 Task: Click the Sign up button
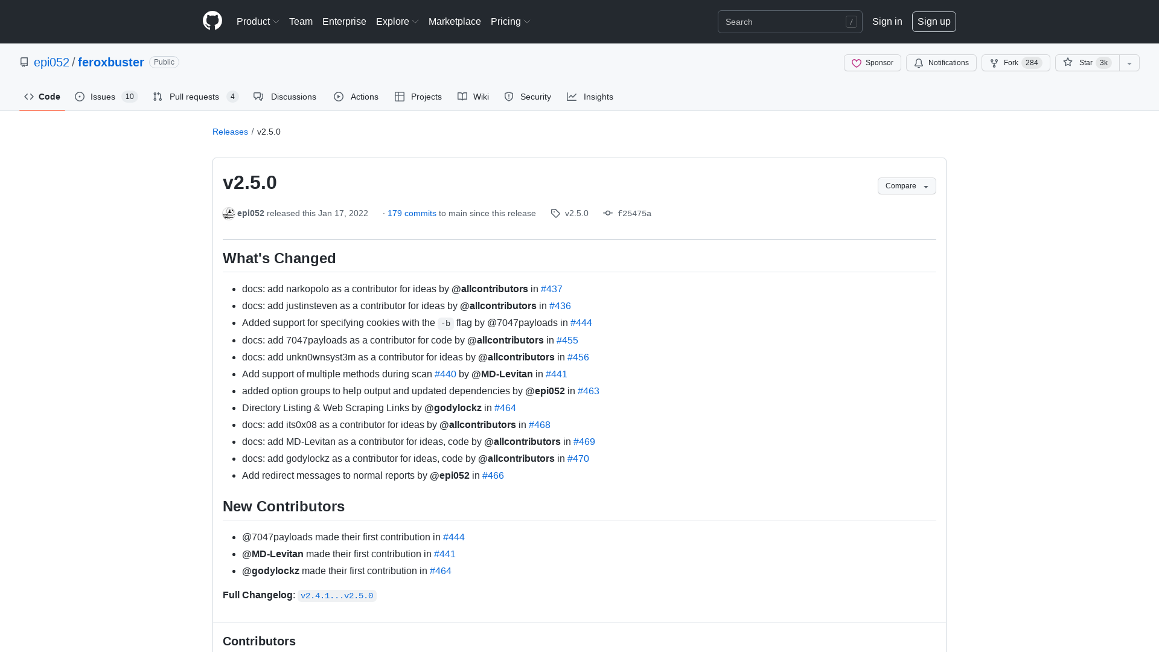pos(934,22)
